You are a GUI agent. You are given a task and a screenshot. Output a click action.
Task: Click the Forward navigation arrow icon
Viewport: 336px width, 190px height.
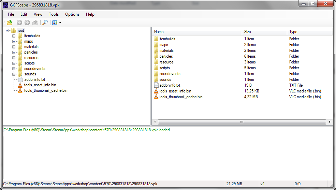click(x=27, y=23)
